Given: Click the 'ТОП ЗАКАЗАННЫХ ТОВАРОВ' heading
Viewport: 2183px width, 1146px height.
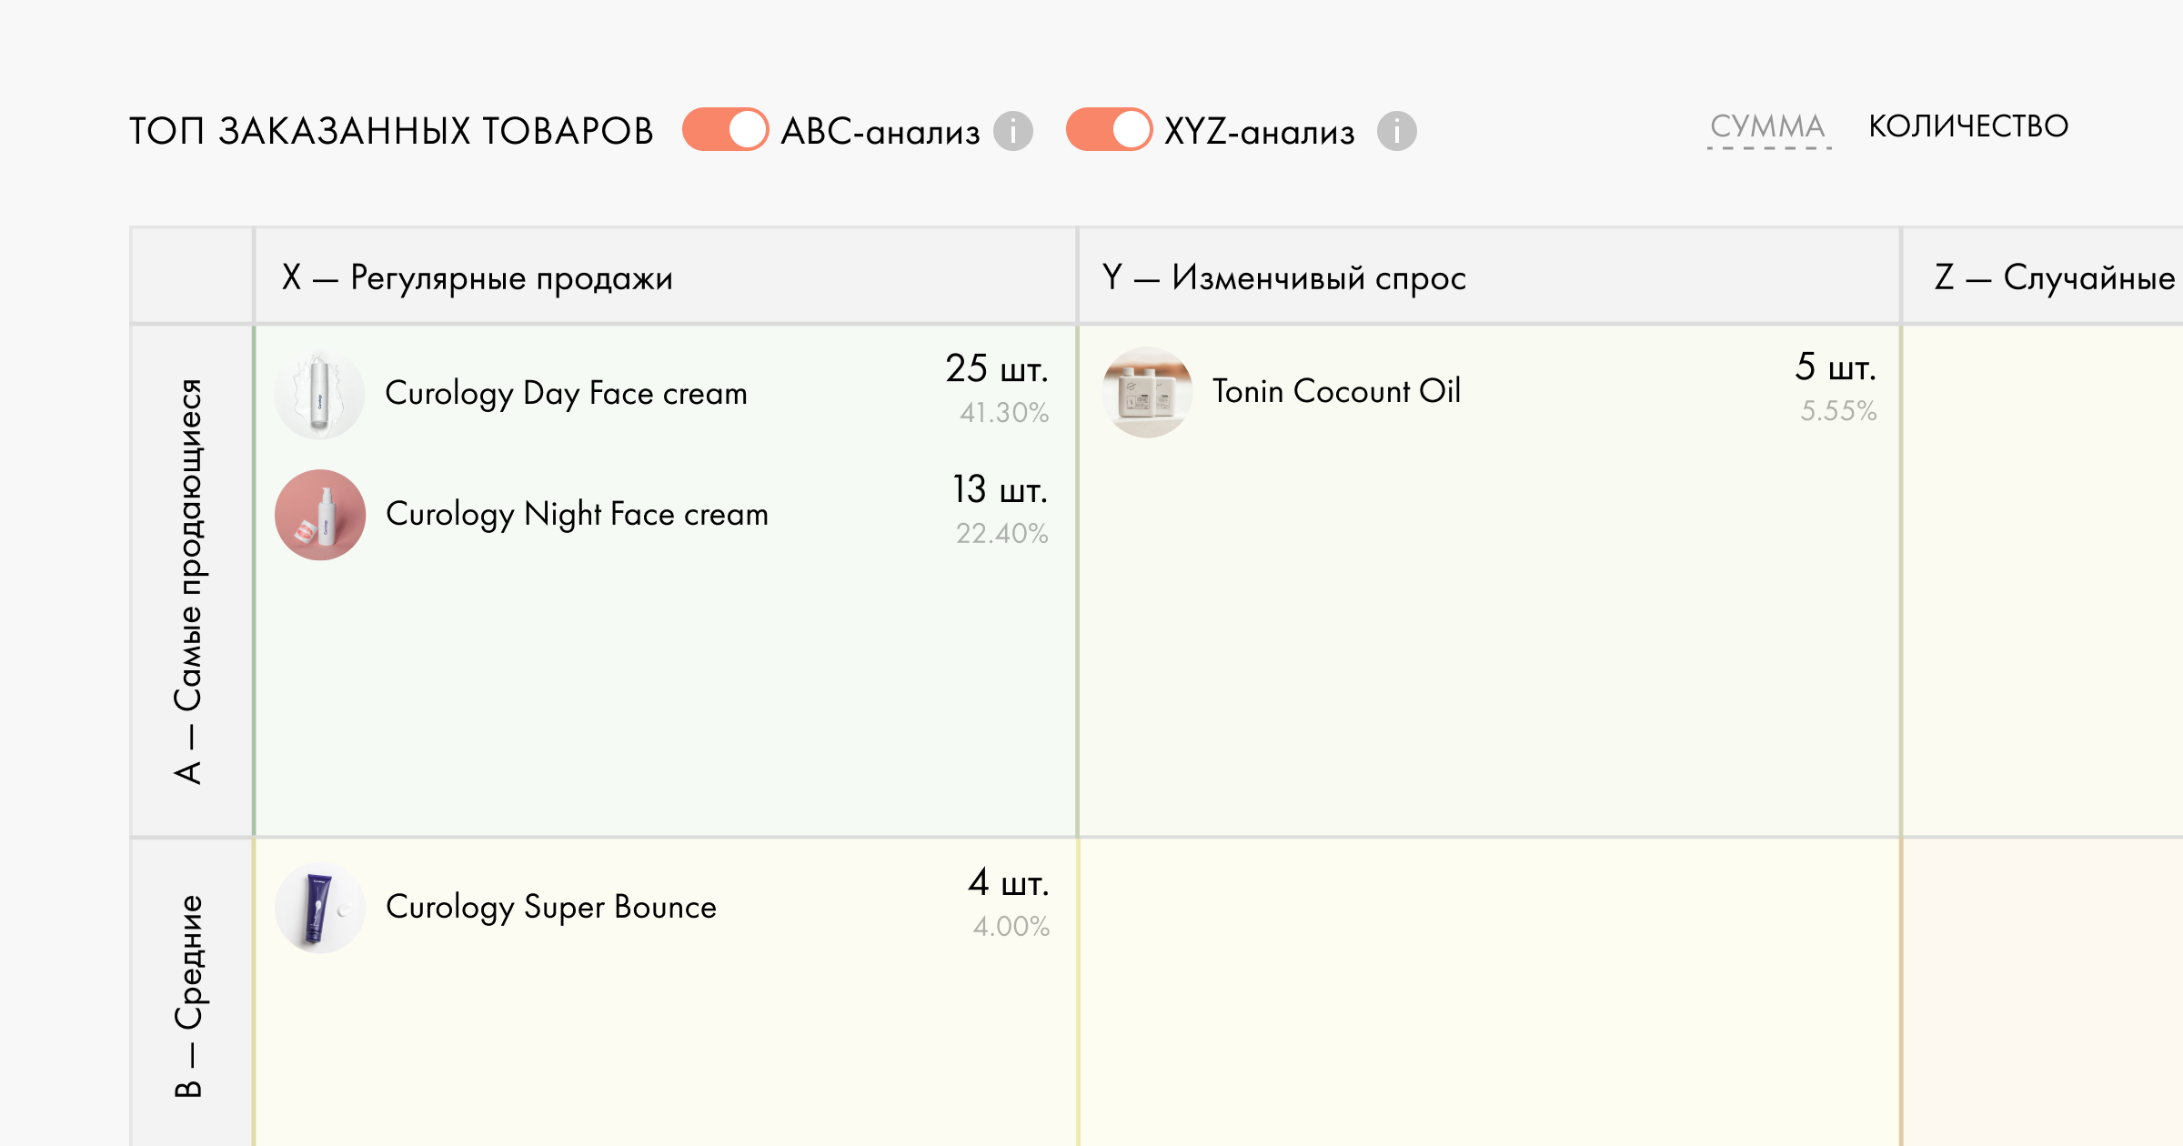Looking at the screenshot, I should click(391, 131).
